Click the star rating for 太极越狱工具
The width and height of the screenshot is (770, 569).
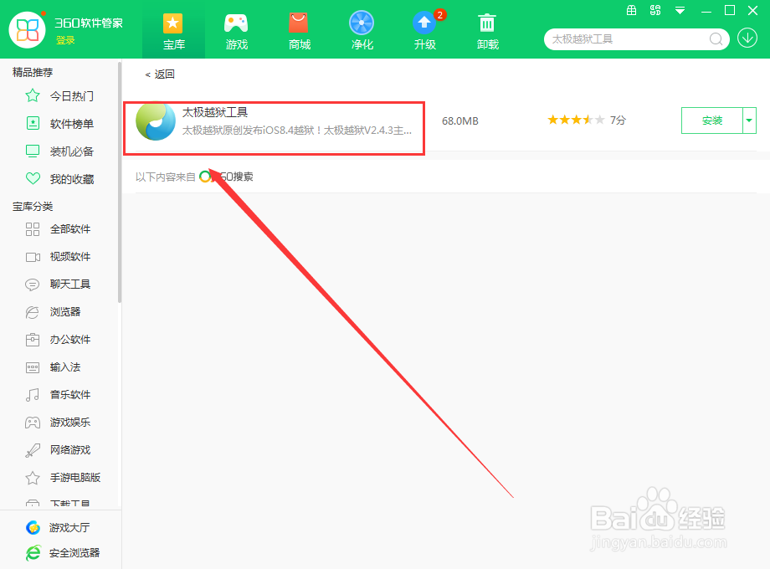(576, 120)
